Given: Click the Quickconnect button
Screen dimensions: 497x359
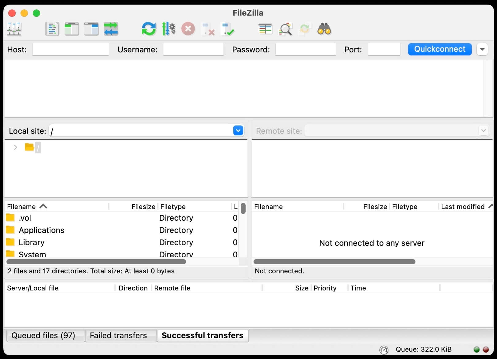Looking at the screenshot, I should [x=440, y=49].
